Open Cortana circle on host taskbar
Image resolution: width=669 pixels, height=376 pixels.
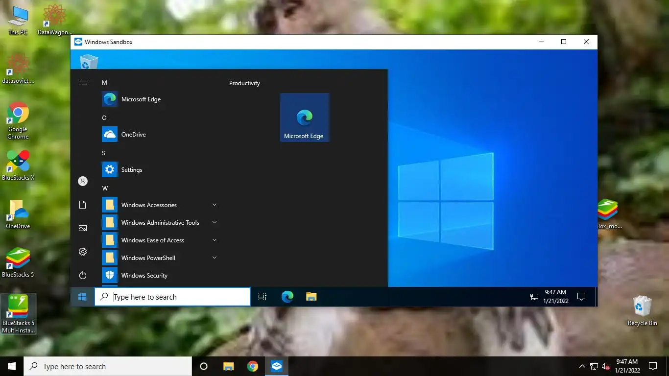tap(204, 366)
